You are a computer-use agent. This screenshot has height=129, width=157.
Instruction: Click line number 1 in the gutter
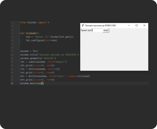coord(13,22)
